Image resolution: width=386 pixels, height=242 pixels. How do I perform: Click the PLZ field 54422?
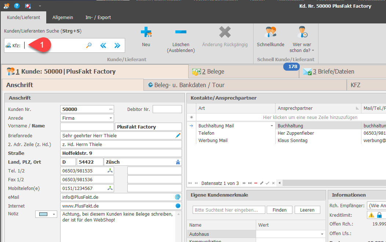pyautogui.click(x=90, y=162)
